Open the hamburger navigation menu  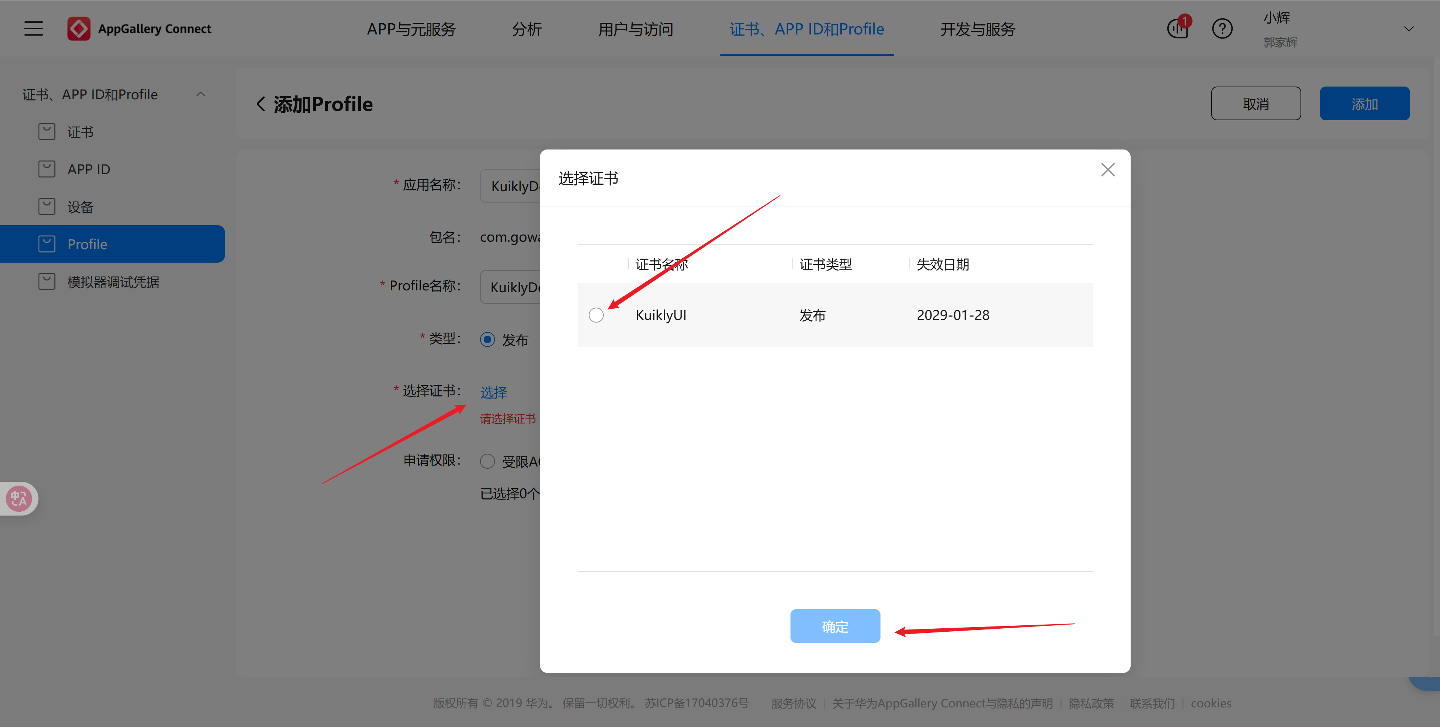[33, 28]
